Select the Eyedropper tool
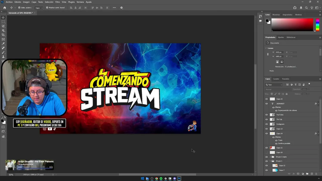322x181 pixels. coord(3,44)
